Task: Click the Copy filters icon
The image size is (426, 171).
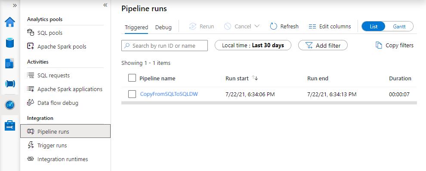Action: click(x=379, y=45)
